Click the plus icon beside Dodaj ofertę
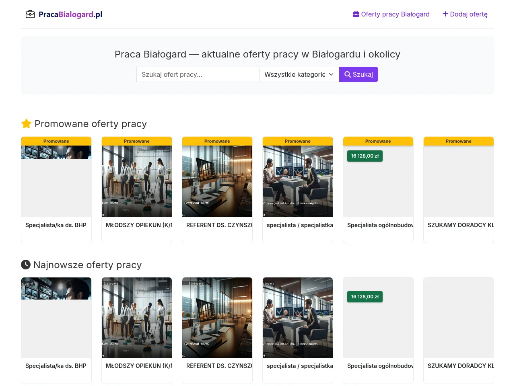The height and width of the screenshot is (386, 515). [x=445, y=14]
